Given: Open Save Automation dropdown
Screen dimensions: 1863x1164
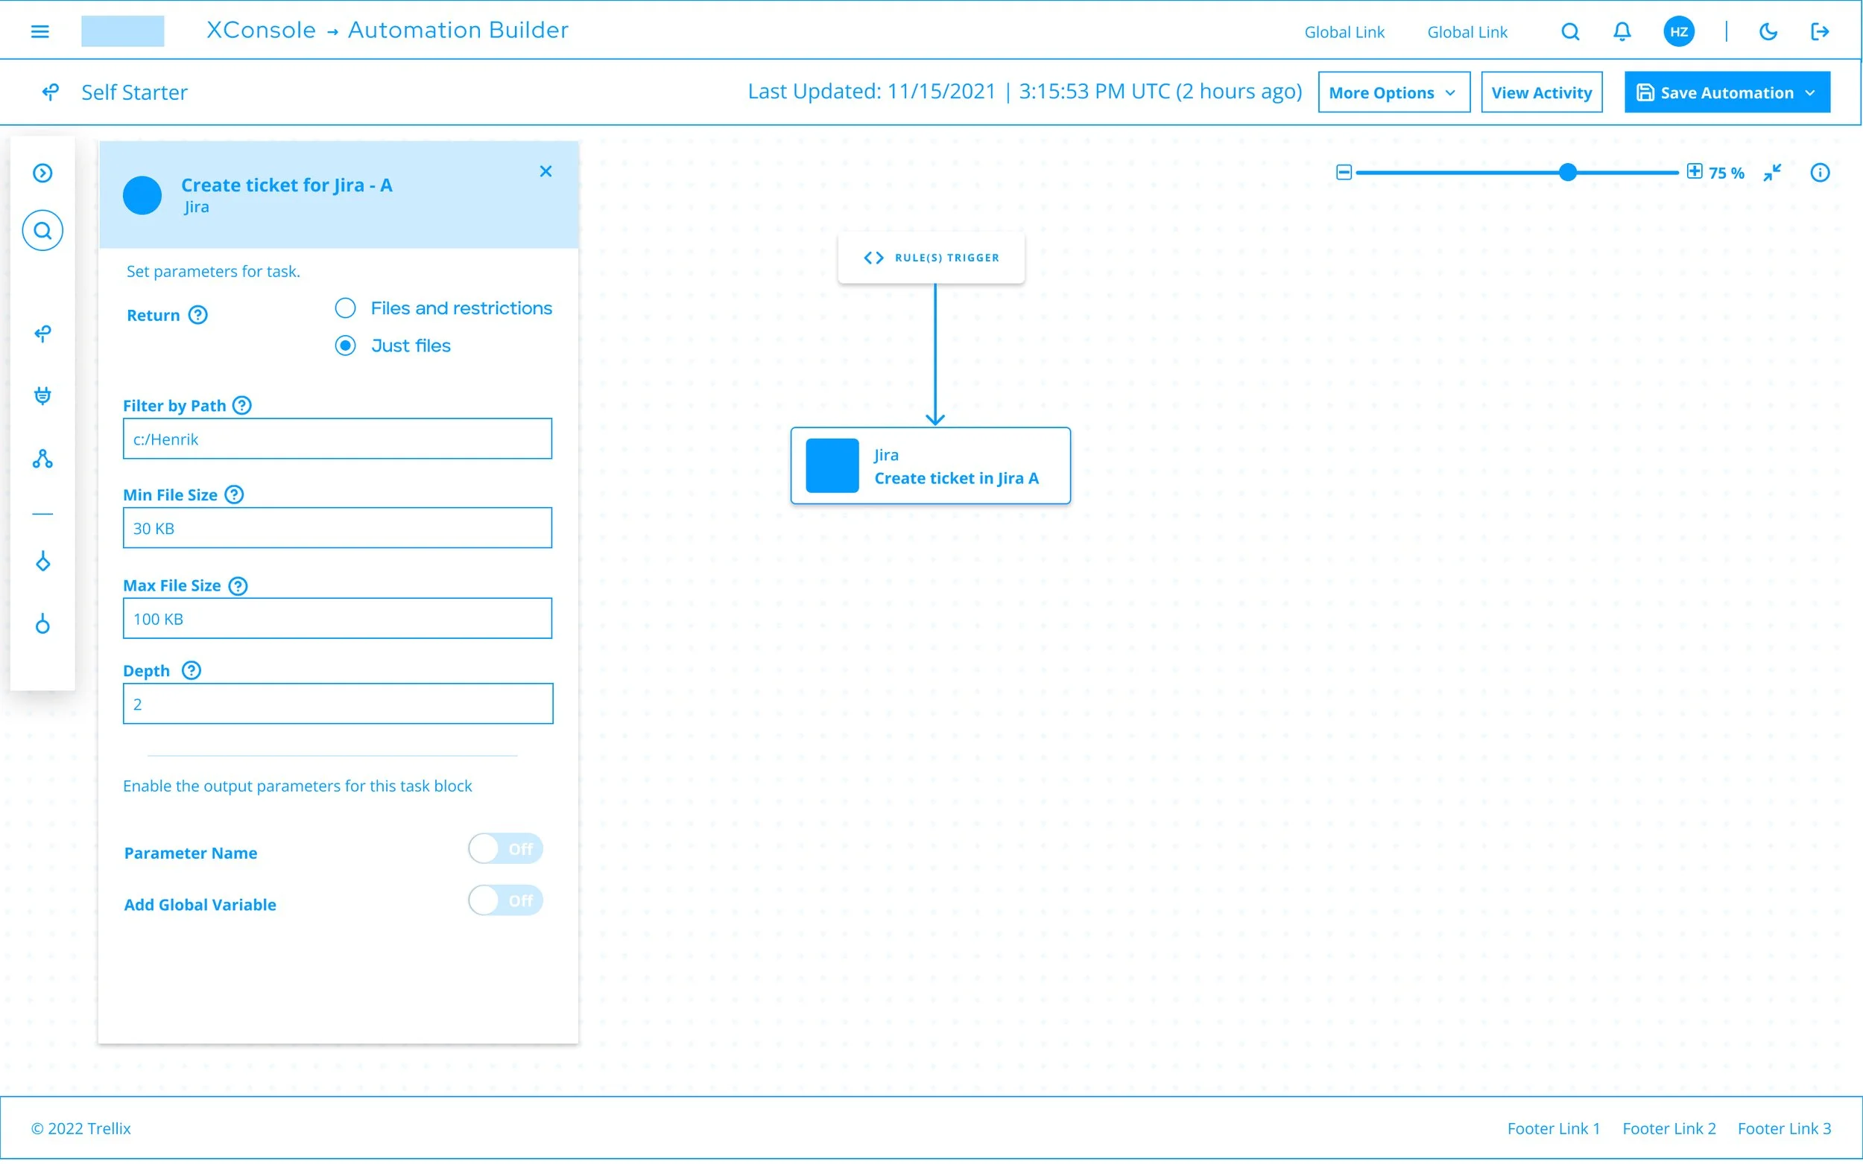Looking at the screenshot, I should [1727, 92].
